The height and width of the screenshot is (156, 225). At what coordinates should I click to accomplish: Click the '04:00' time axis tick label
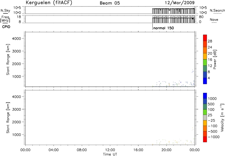pyautogui.click(x=53, y=150)
